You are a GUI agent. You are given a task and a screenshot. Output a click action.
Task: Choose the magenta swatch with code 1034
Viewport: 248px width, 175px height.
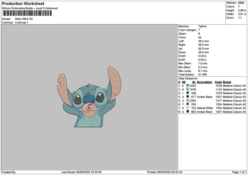click(188, 104)
